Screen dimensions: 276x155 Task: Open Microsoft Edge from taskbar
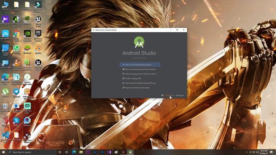(74, 152)
